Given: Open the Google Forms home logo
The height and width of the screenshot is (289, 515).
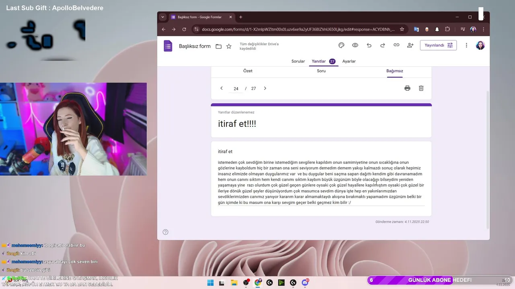Looking at the screenshot, I should pyautogui.click(x=168, y=46).
